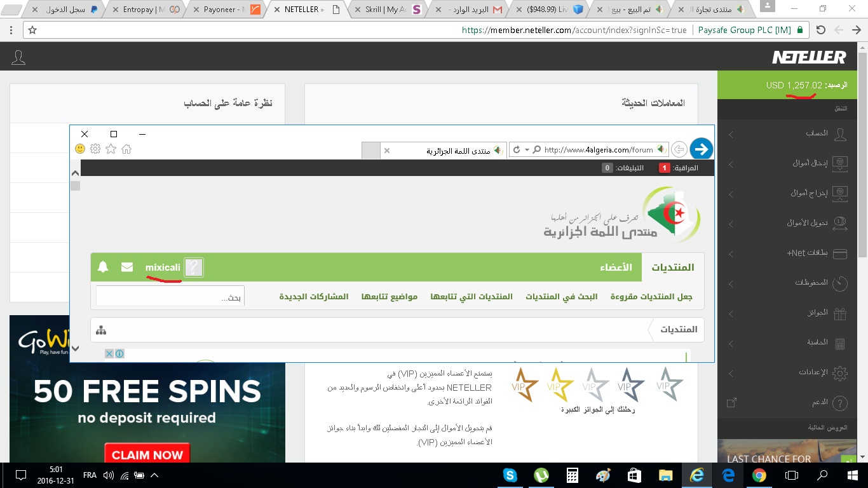The height and width of the screenshot is (488, 868).
Task: Click the forum search (بحث) input field
Action: (170, 297)
